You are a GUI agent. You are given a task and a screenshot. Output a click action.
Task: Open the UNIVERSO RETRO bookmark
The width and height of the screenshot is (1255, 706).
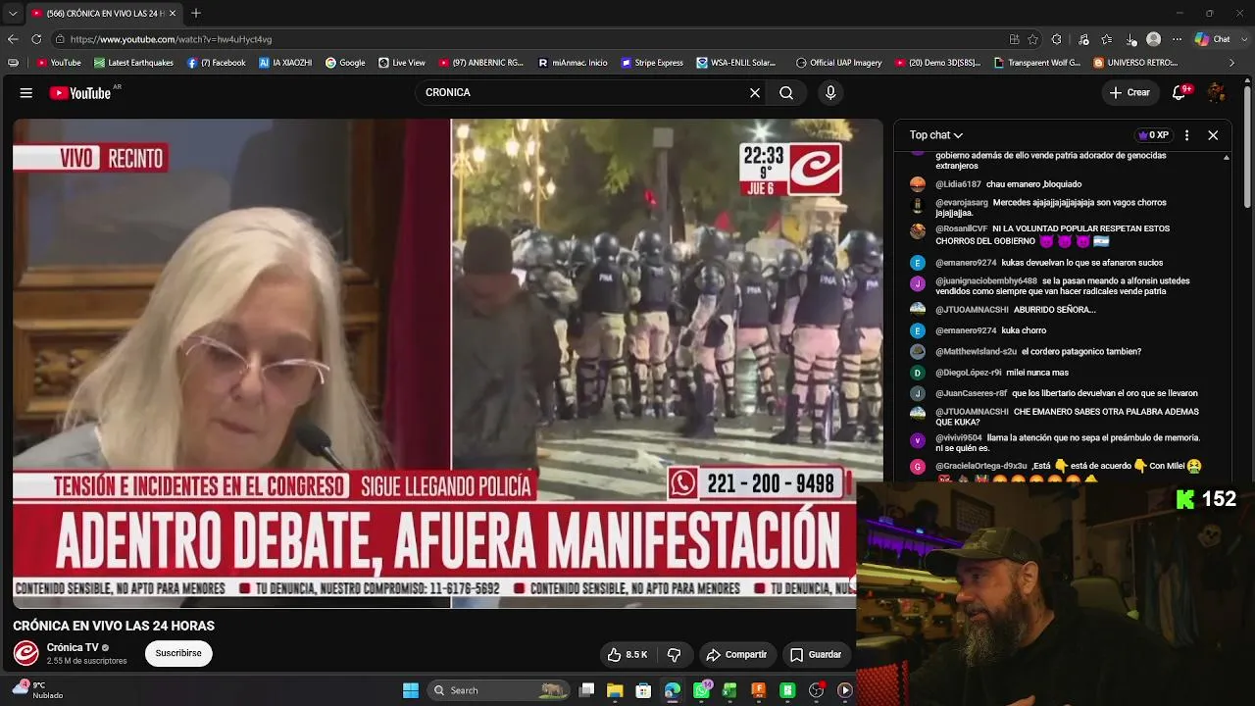point(1136,63)
